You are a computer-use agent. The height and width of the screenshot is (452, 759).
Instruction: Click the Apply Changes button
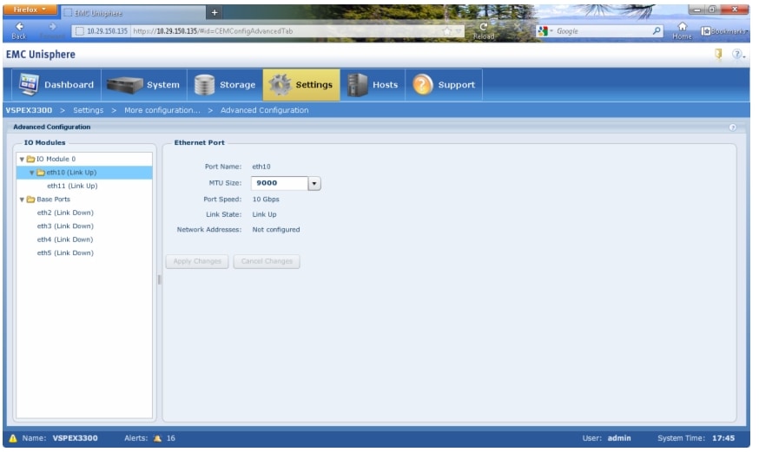point(197,262)
